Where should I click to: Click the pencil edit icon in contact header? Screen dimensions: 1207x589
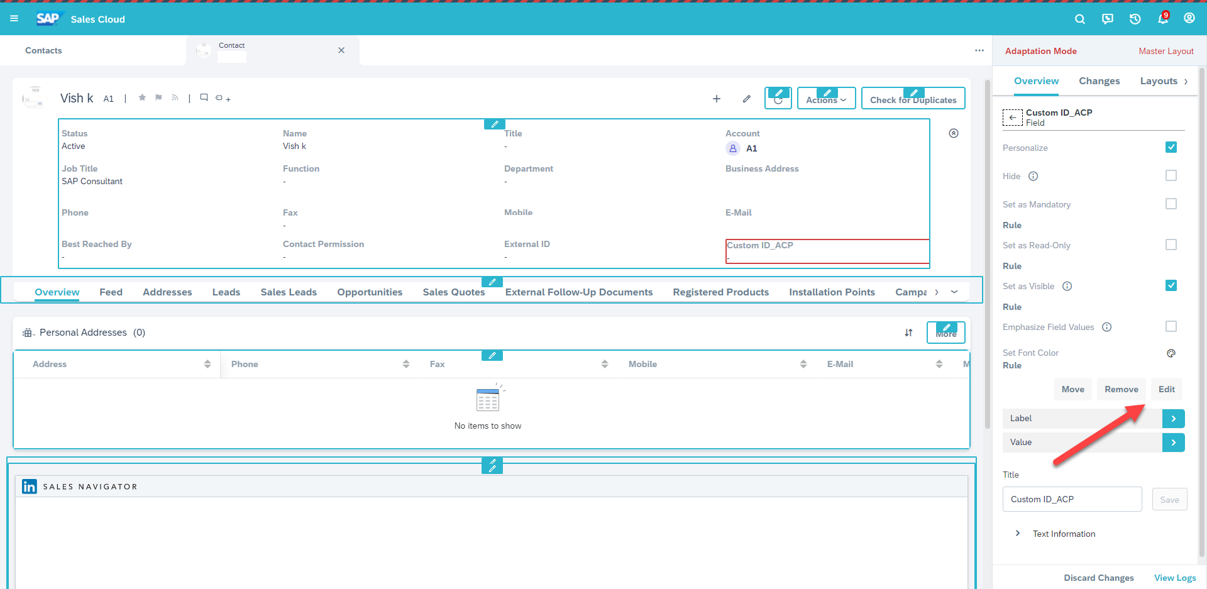[746, 99]
